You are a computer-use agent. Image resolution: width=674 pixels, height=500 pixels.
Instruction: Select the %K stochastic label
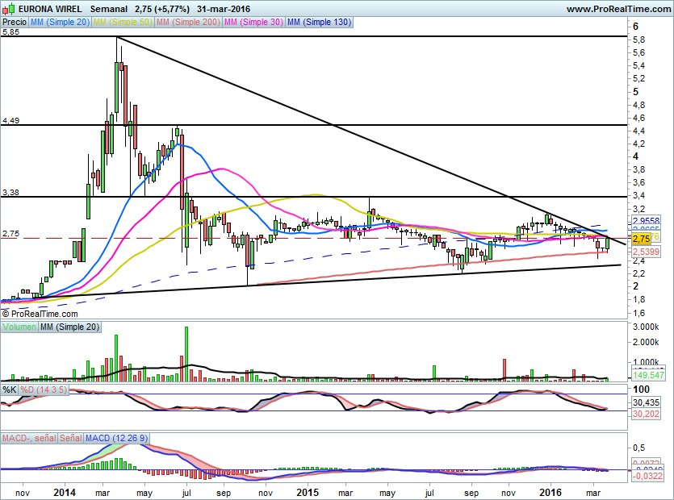coord(10,390)
